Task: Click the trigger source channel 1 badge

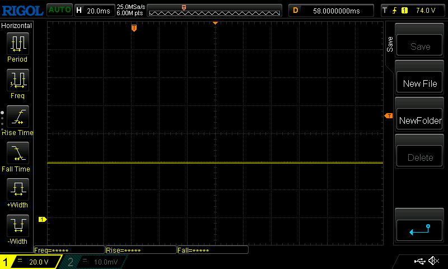Action: (x=404, y=11)
